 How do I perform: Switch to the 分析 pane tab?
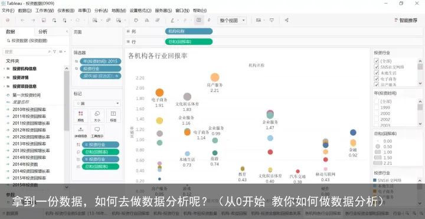tap(43, 32)
